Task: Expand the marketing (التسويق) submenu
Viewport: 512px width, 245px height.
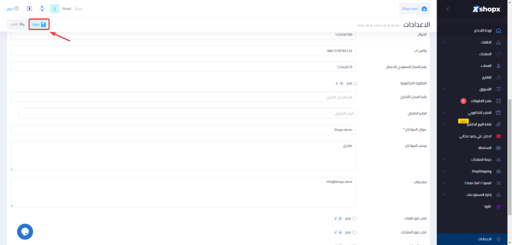Action: point(444,89)
